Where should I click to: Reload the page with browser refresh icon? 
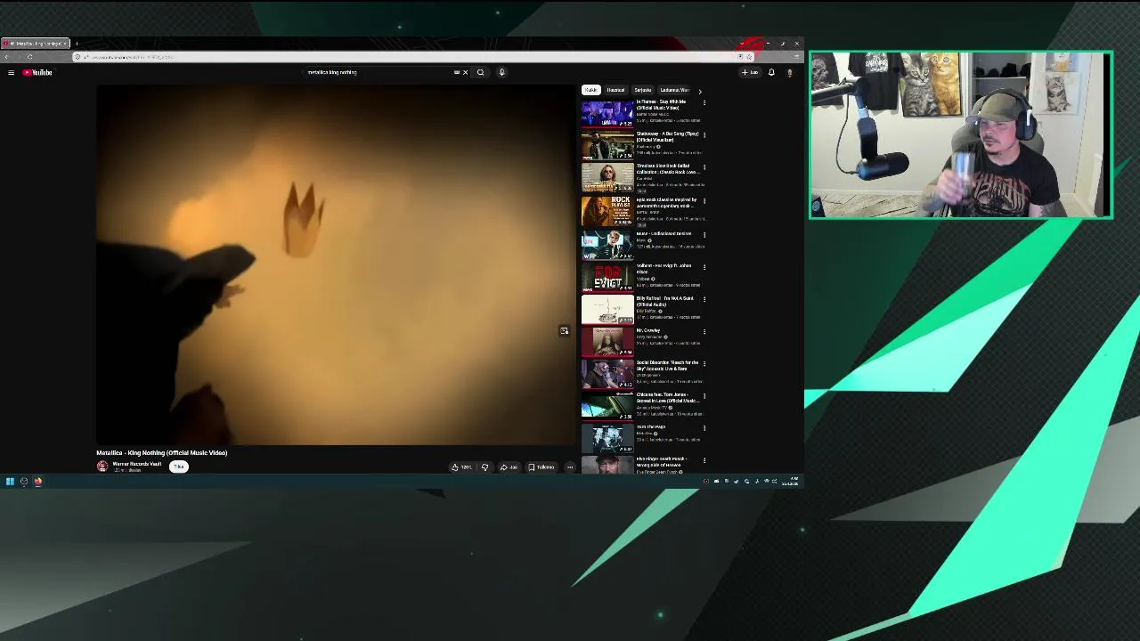point(29,57)
